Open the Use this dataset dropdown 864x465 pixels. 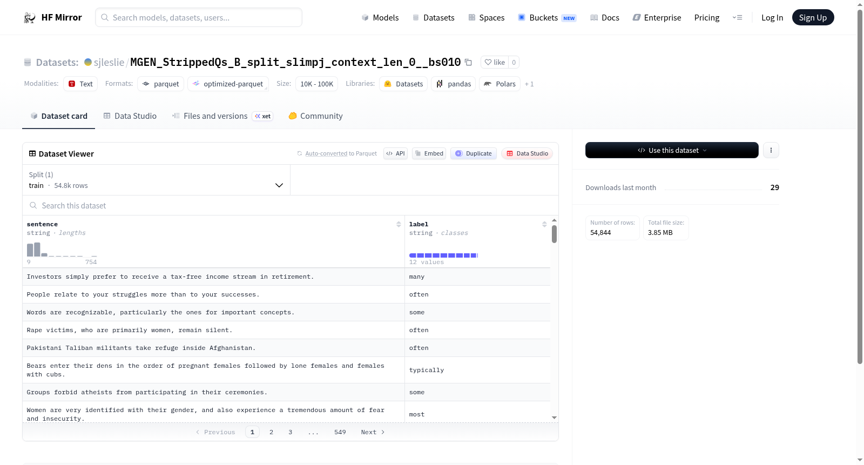point(672,150)
